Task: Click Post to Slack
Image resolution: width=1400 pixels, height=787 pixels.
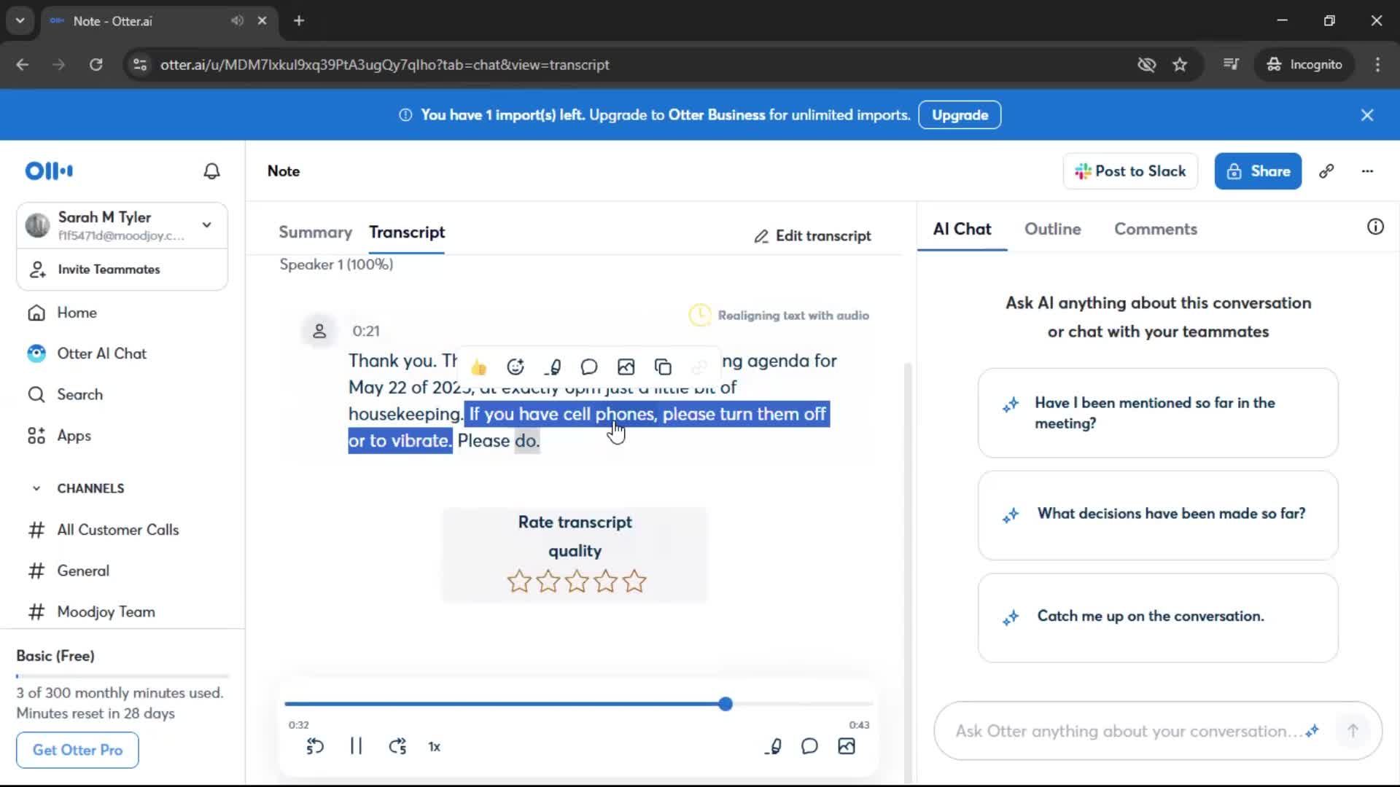Action: click(x=1130, y=171)
